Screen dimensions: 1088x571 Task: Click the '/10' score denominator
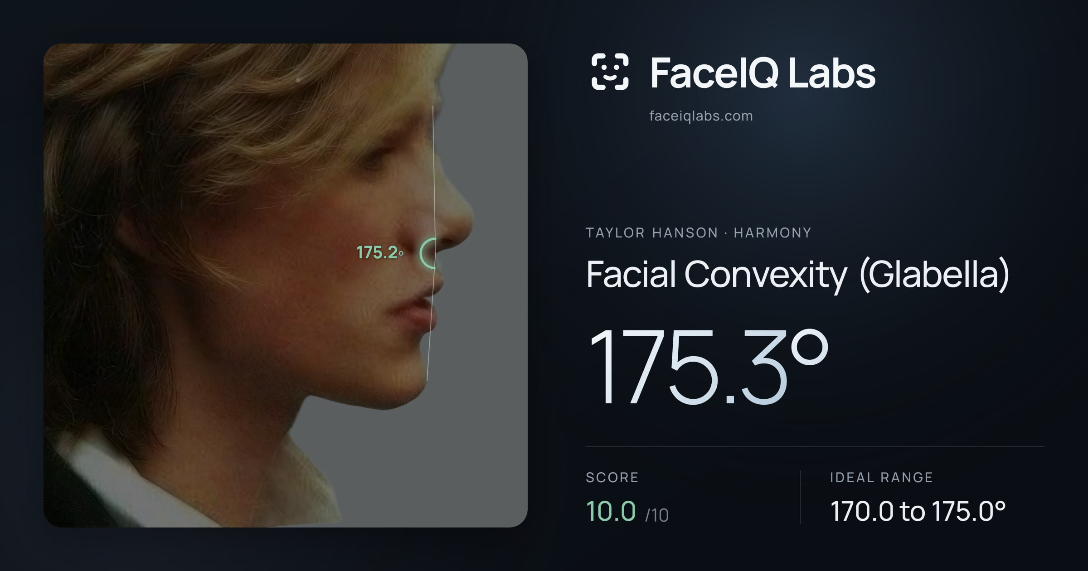pos(657,515)
